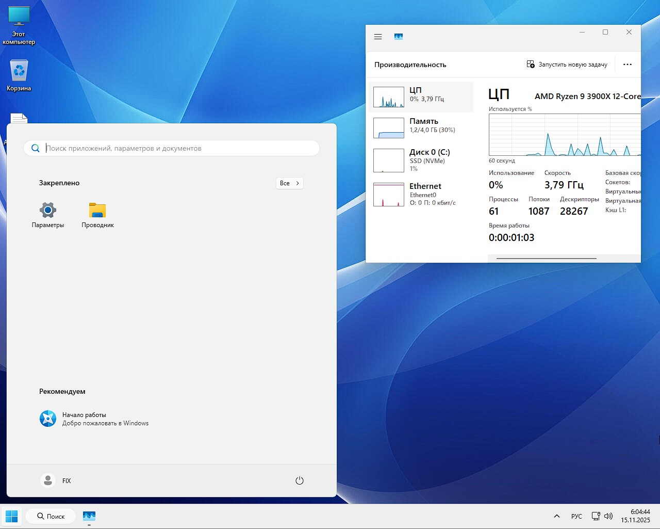Click the power button in the Start menu
Viewport: 660px width, 529px height.
pos(300,480)
